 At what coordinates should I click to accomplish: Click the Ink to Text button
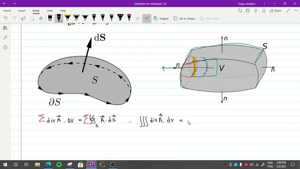click(209, 19)
